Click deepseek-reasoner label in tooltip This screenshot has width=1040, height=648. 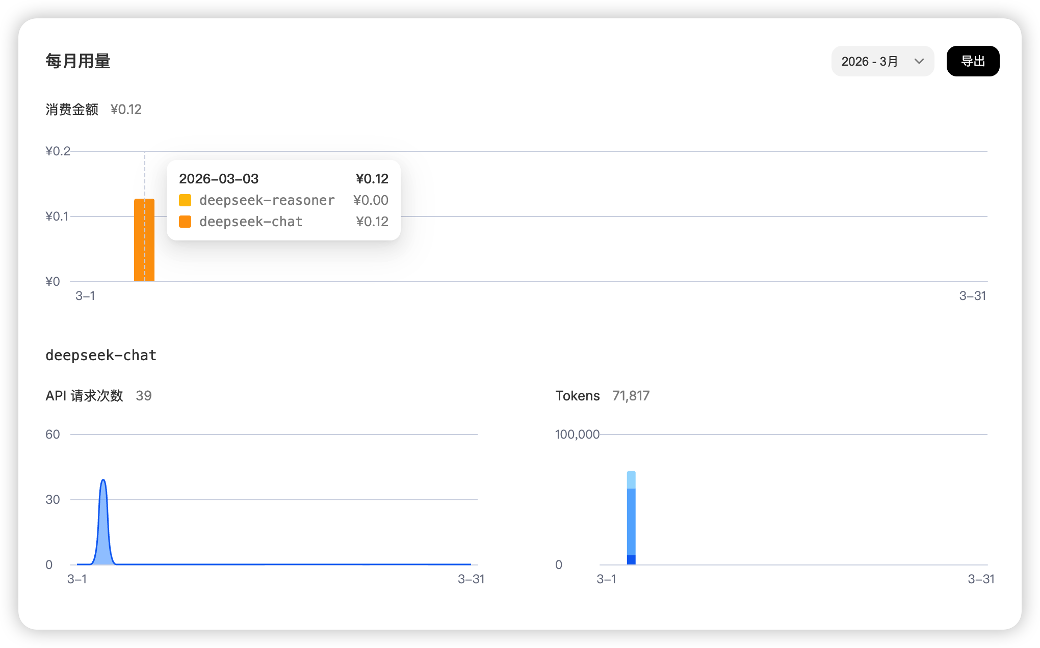(267, 200)
